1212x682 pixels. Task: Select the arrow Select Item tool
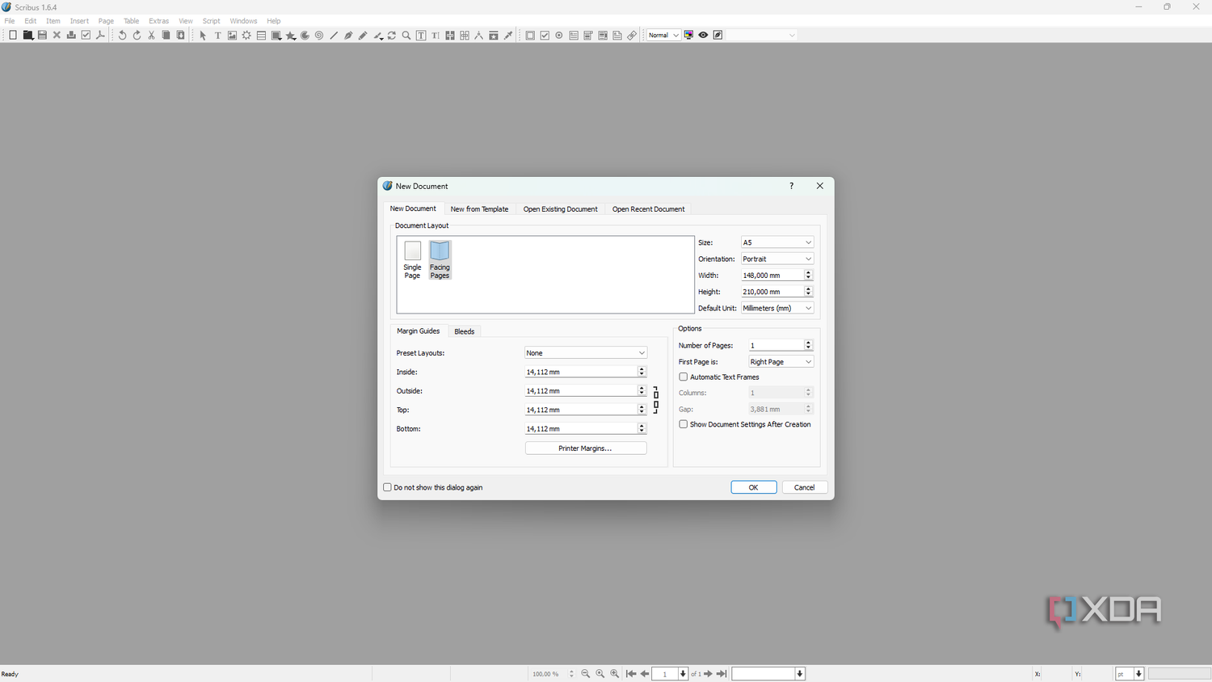coord(203,36)
